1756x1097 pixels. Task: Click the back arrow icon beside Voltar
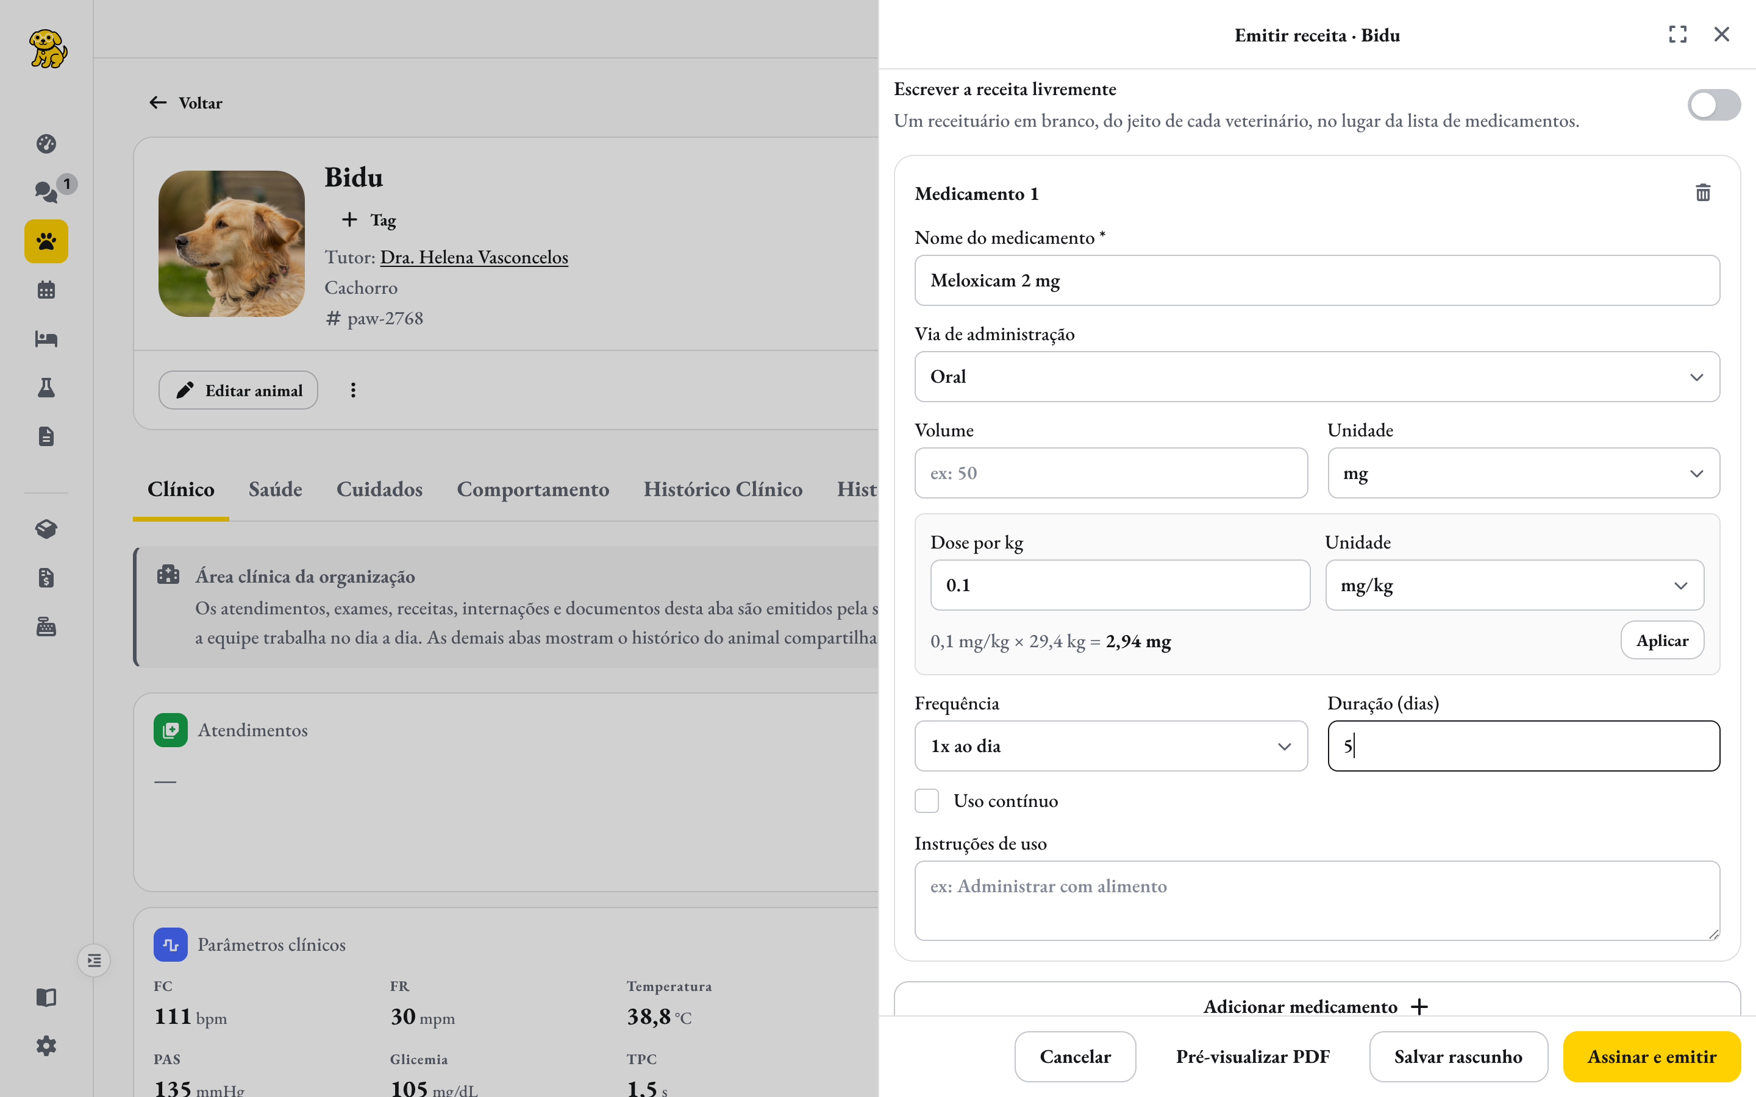(158, 102)
